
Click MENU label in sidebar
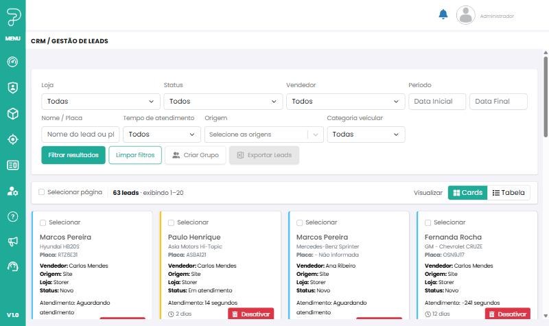pyautogui.click(x=12, y=38)
